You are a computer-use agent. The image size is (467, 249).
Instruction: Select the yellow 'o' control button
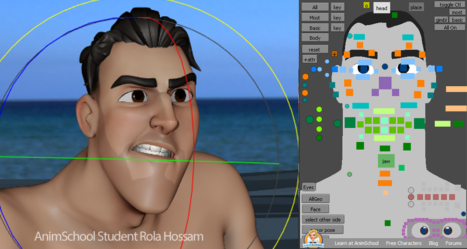pos(366,5)
